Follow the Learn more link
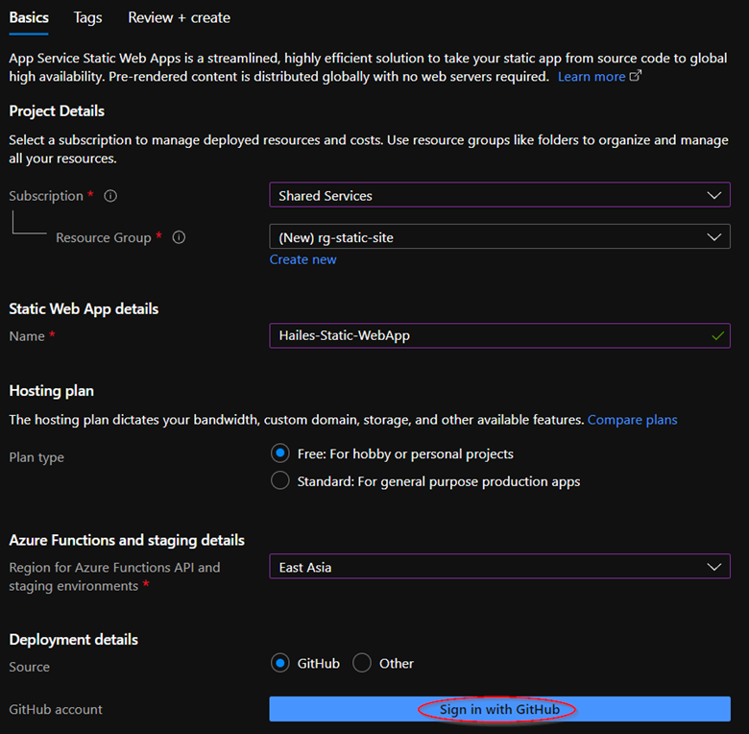 coord(591,76)
